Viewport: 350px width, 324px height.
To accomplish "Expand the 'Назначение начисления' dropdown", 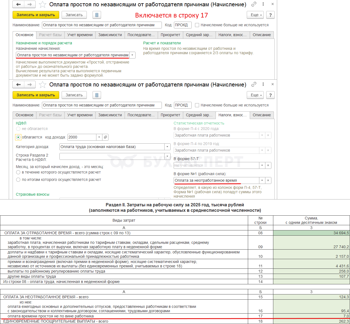I will (x=132, y=55).
